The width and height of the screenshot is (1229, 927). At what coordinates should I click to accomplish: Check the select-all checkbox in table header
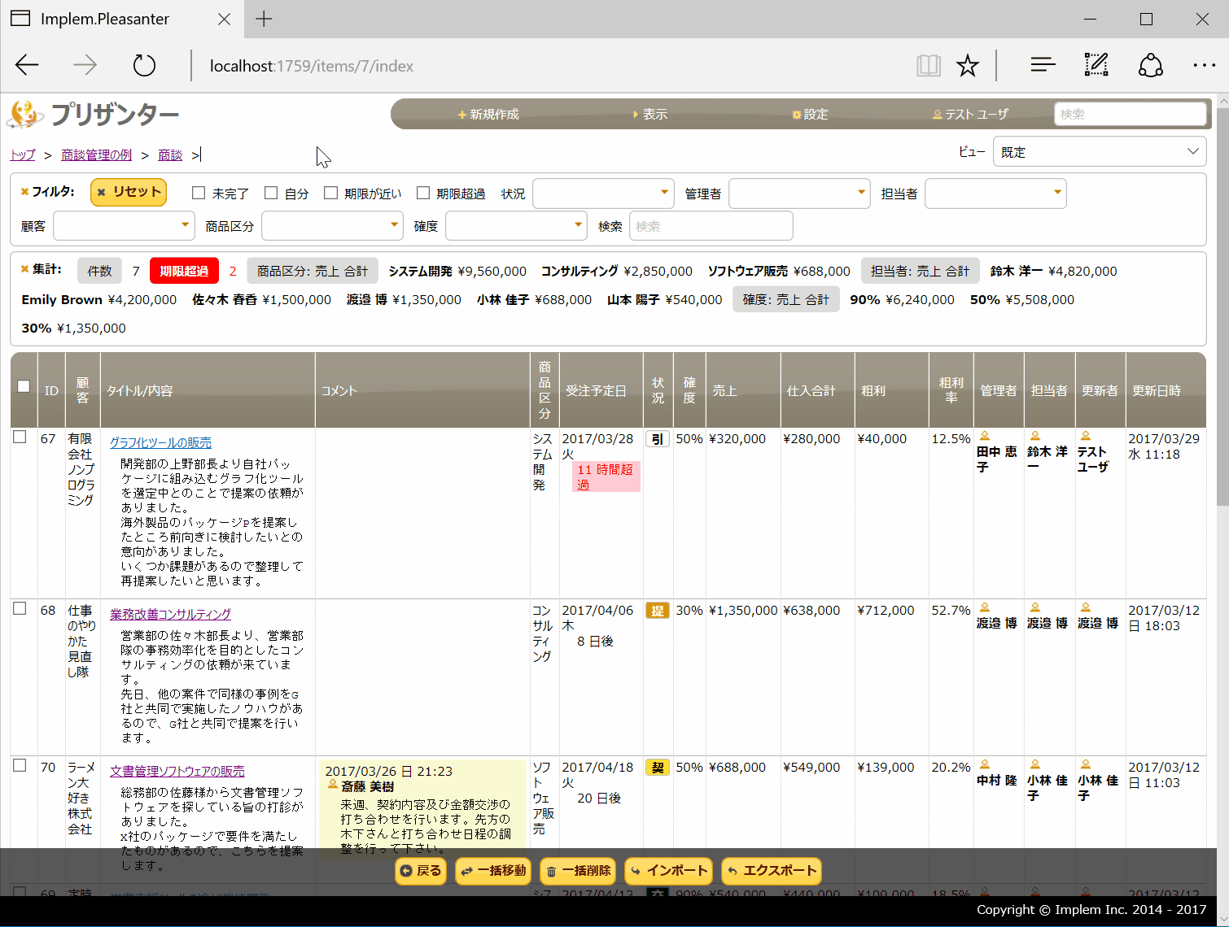coord(24,386)
